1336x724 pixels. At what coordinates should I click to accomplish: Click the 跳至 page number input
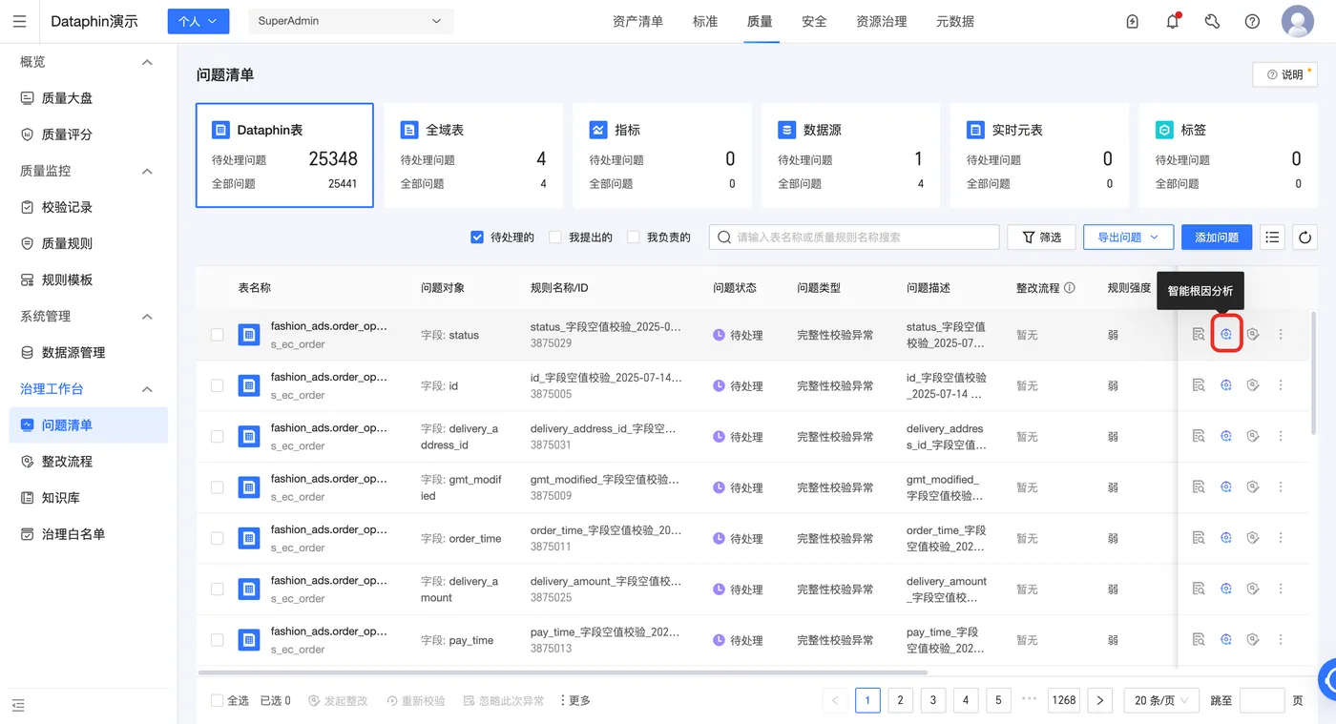point(1262,700)
